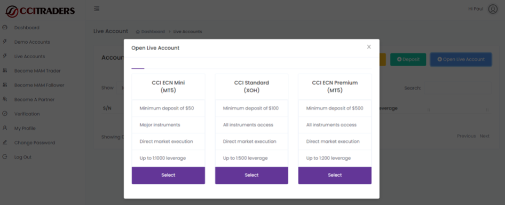Click the Dashboard gauge icon in sidebar
505x205 pixels.
pos(5,28)
